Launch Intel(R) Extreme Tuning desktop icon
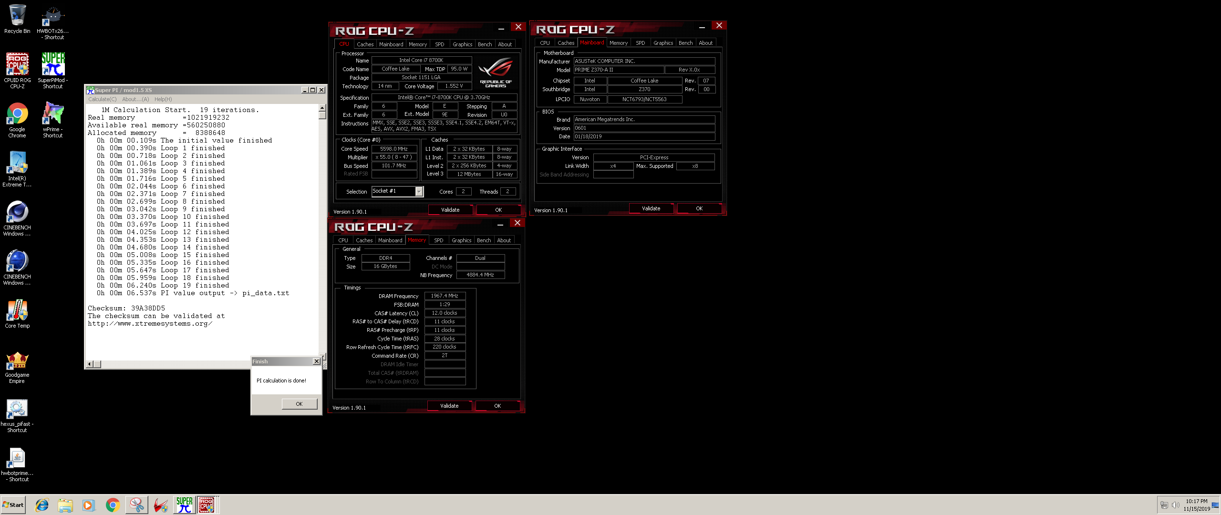1221x515 pixels. pyautogui.click(x=17, y=169)
